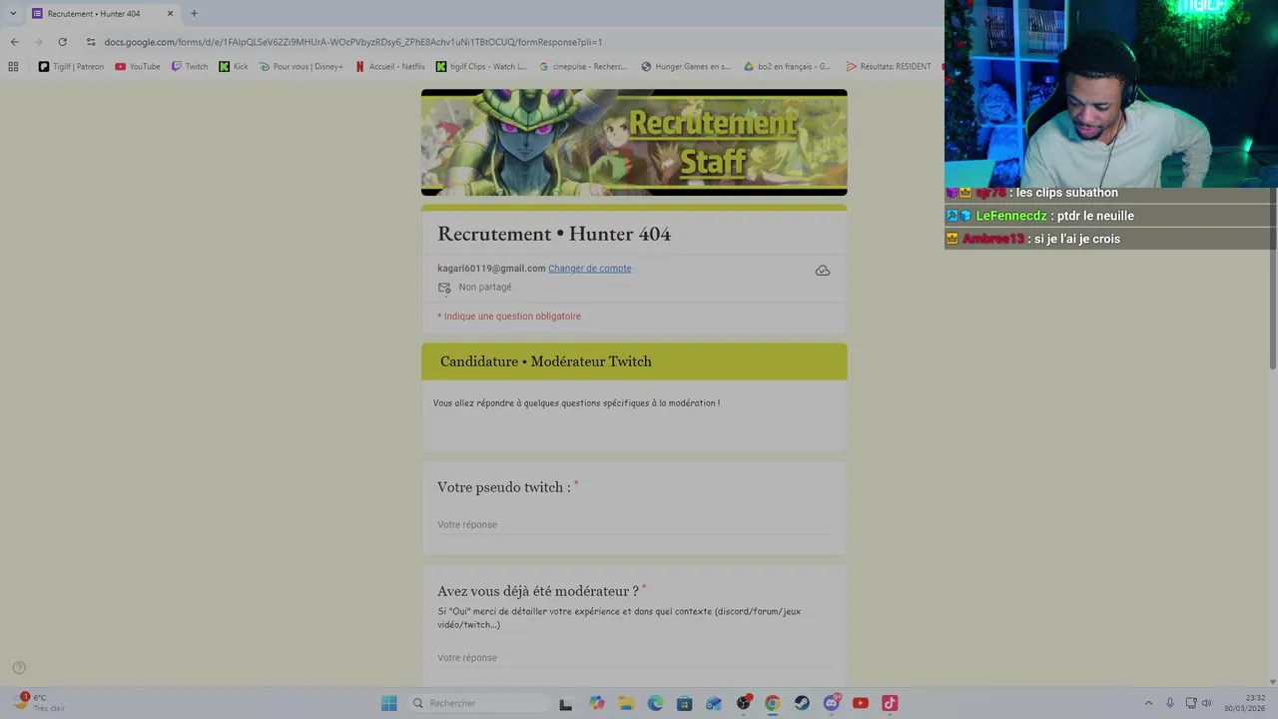Open the Windows Start menu
Screen dimensions: 1278x719
click(388, 703)
